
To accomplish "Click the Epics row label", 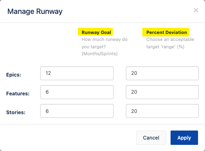I will point(14,75).
